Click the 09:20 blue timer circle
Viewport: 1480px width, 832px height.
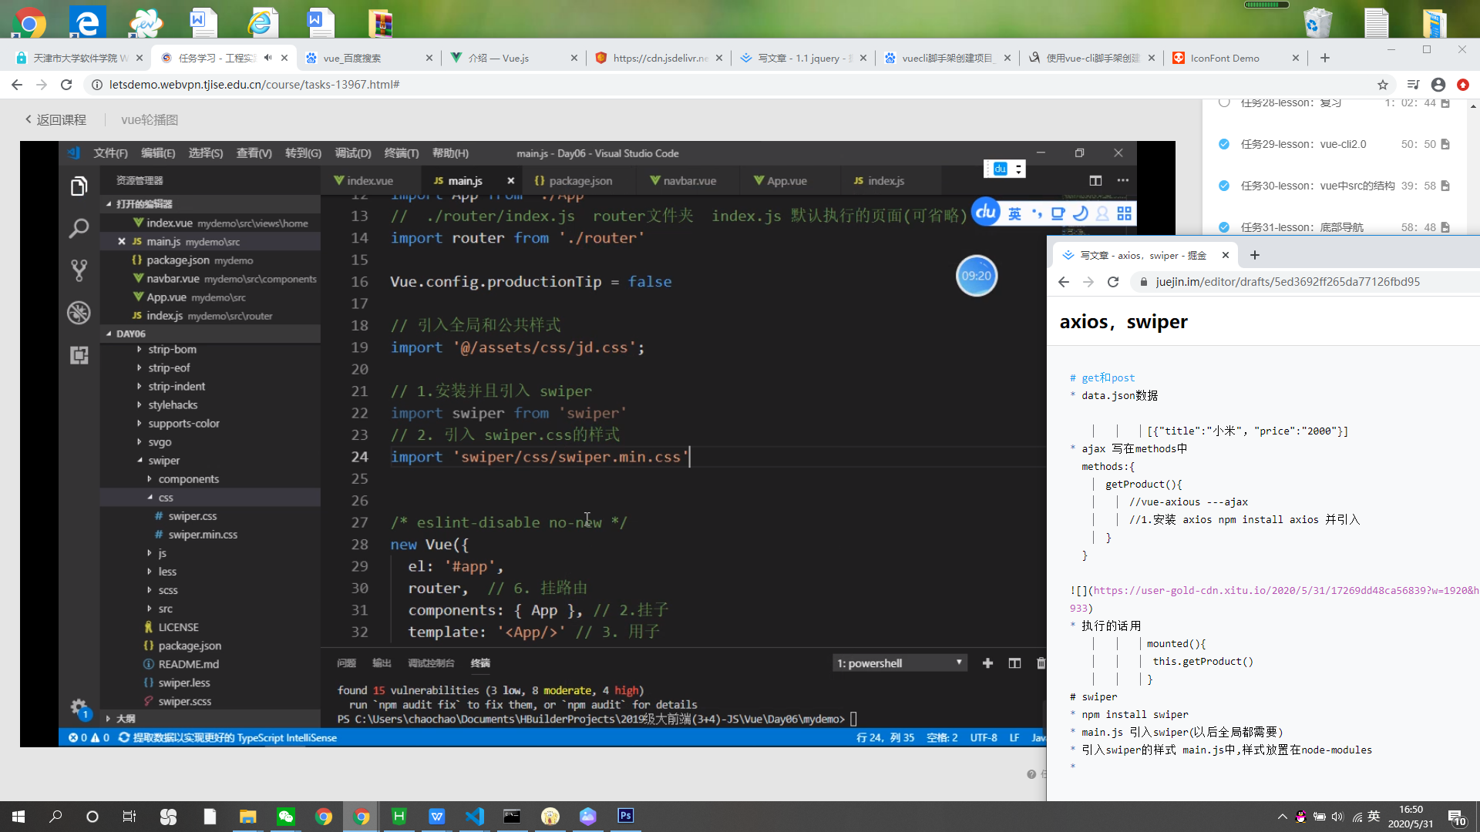[x=976, y=276]
